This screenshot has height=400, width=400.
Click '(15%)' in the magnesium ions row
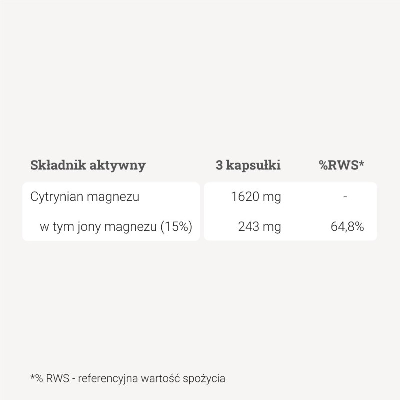177,227
